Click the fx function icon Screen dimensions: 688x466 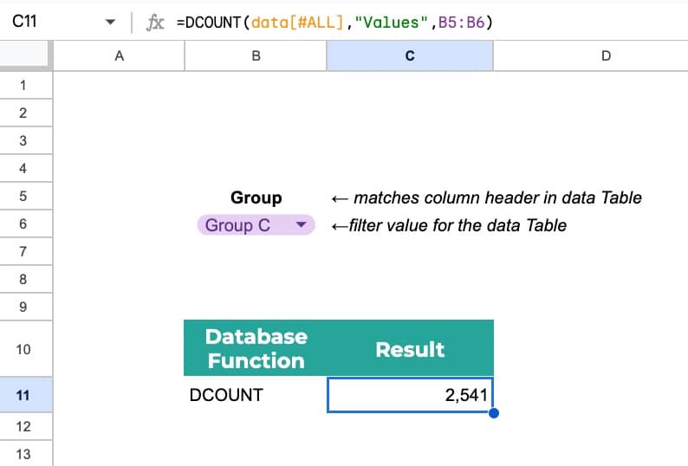coord(156,23)
